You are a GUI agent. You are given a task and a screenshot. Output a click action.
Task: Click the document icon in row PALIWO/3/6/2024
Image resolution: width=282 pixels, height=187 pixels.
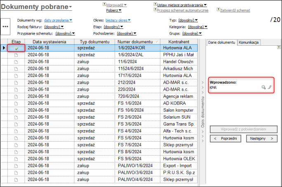[16, 173]
